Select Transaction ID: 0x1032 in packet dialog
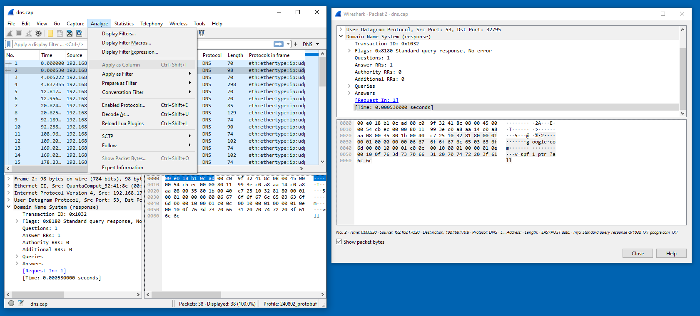This screenshot has height=316, width=700. [x=387, y=44]
